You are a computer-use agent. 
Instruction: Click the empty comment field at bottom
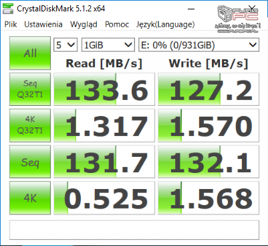(x=134, y=230)
